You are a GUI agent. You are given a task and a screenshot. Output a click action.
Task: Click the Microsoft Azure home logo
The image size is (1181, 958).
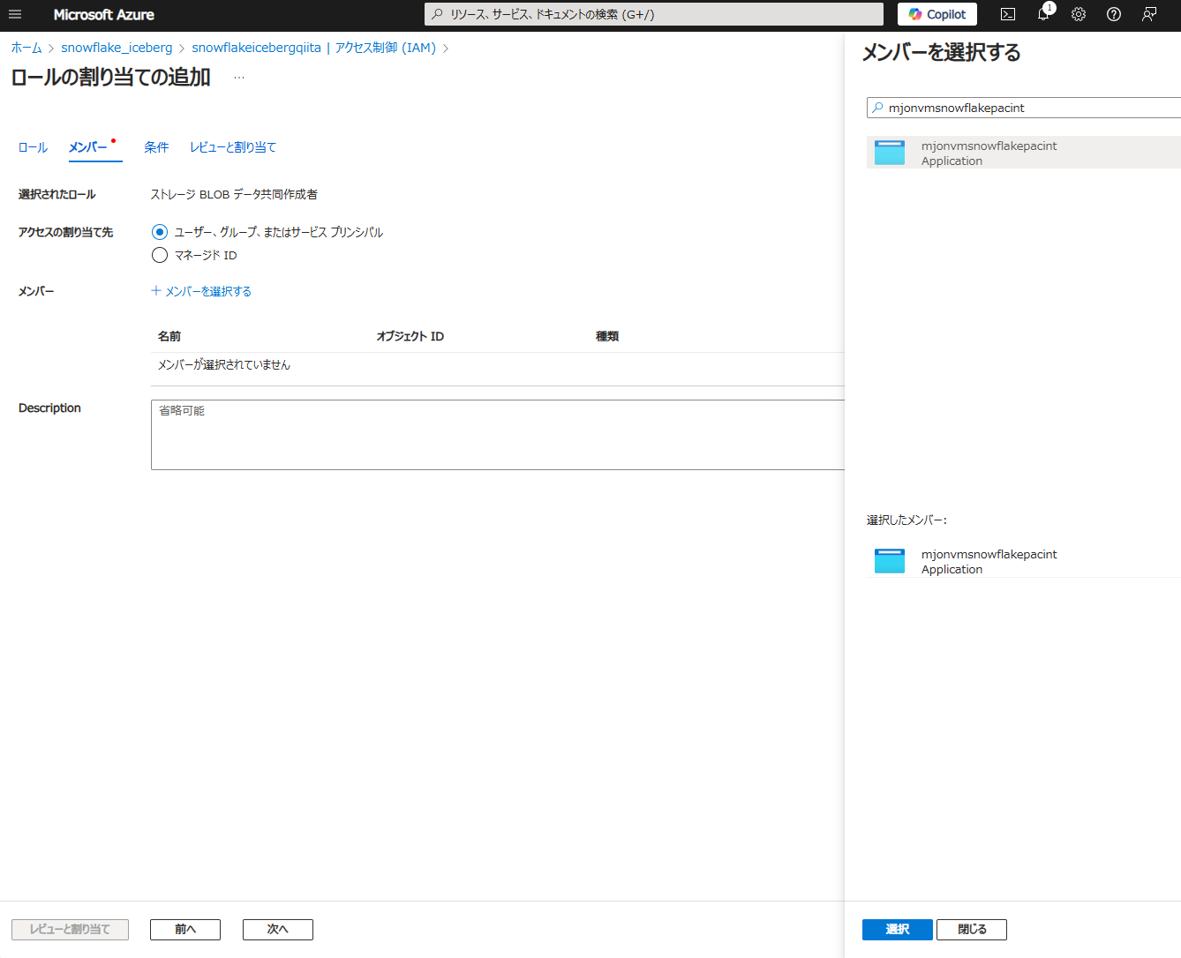tap(103, 14)
